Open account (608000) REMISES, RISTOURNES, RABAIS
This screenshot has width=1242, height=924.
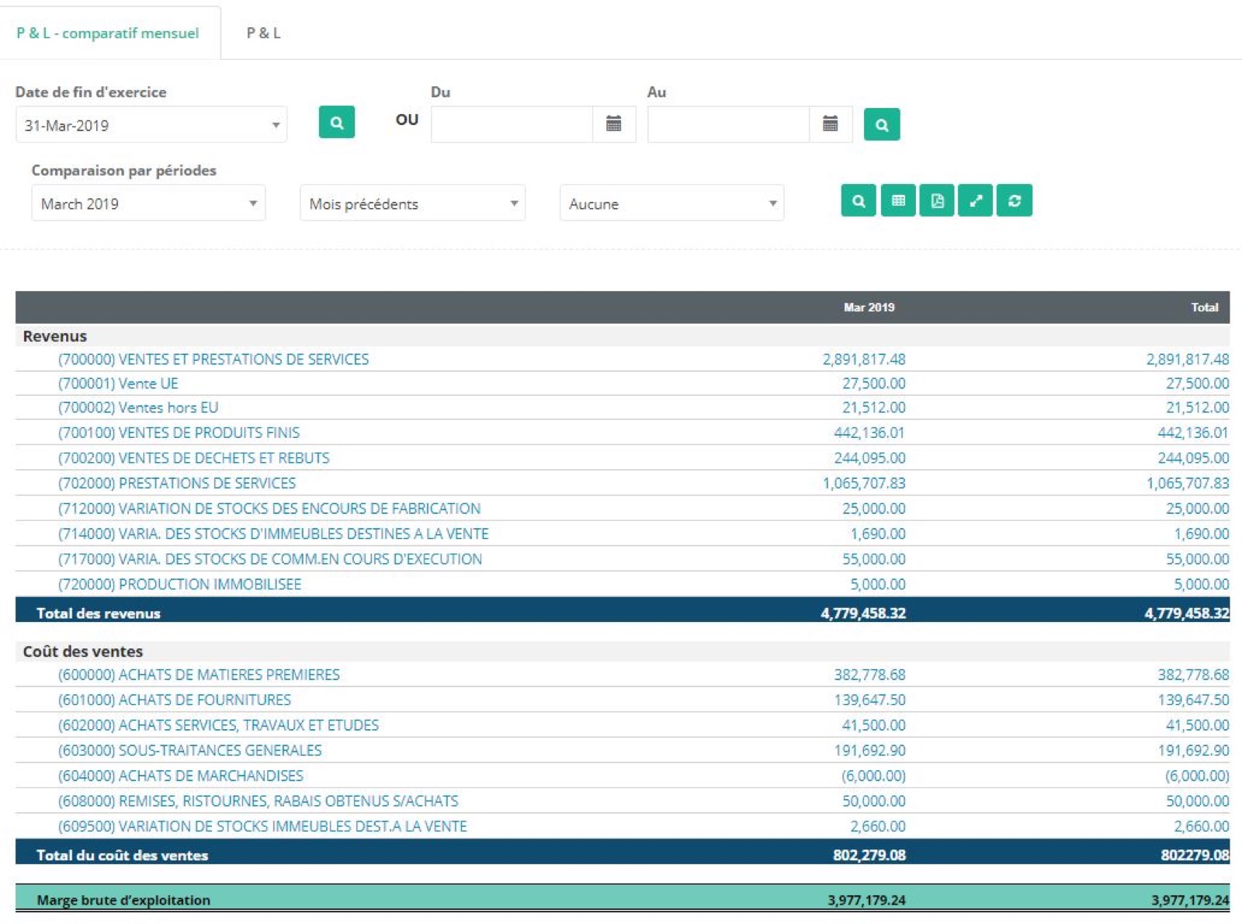tap(258, 801)
